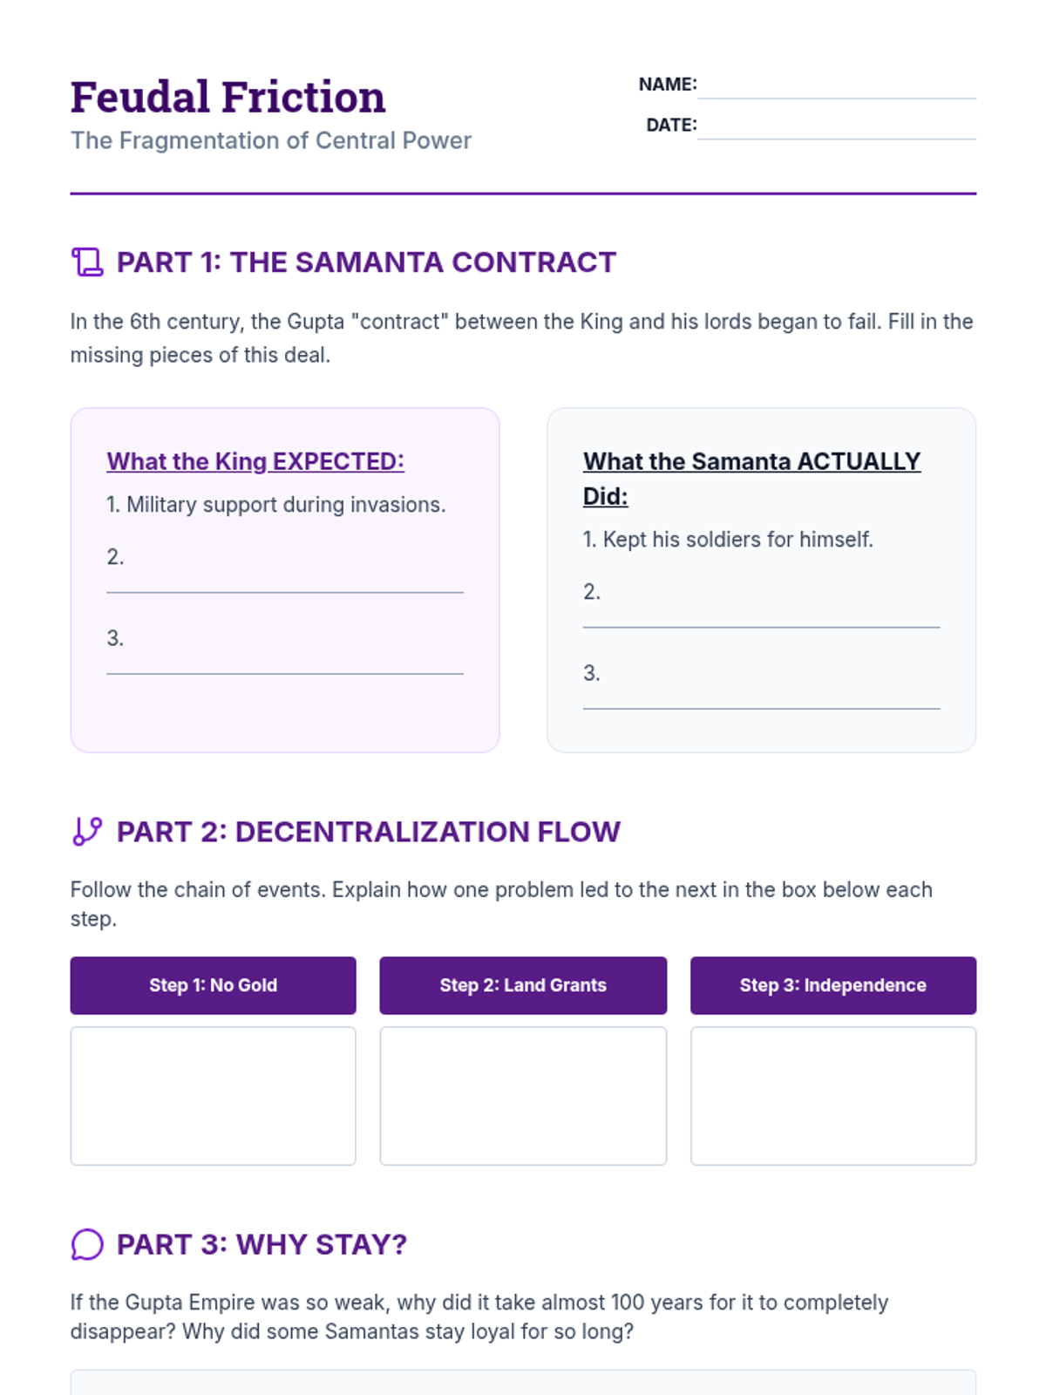Click the Feudal Friction title
The height and width of the screenshot is (1395, 1046).
228,97
